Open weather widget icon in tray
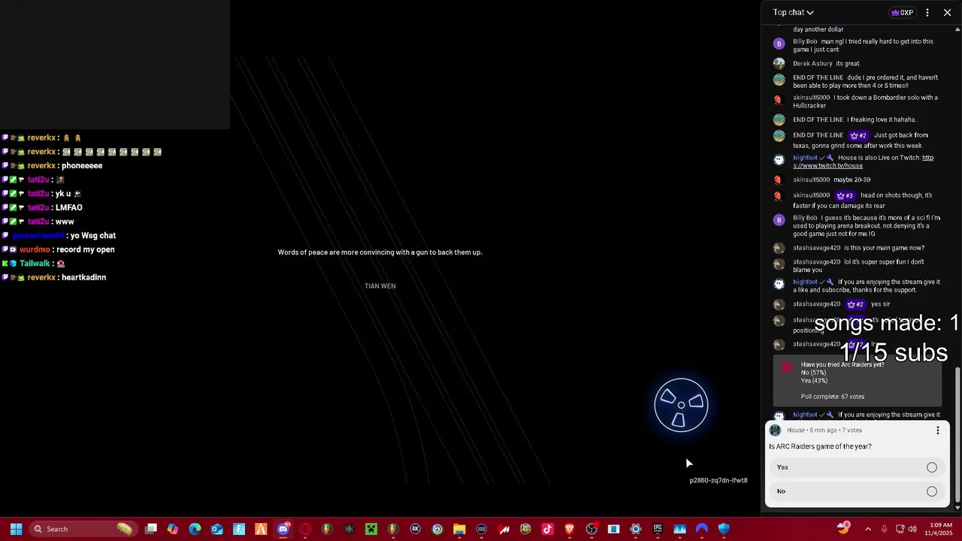The width and height of the screenshot is (962, 541). pos(843,528)
